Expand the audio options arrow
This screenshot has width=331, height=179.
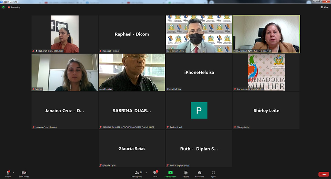click(13, 172)
